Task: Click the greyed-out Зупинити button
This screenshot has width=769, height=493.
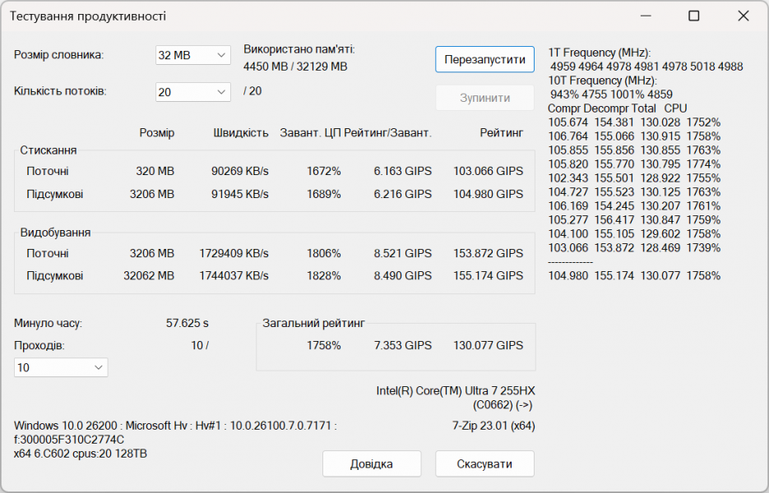Action: [484, 98]
